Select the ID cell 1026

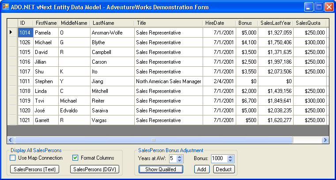pos(26,42)
